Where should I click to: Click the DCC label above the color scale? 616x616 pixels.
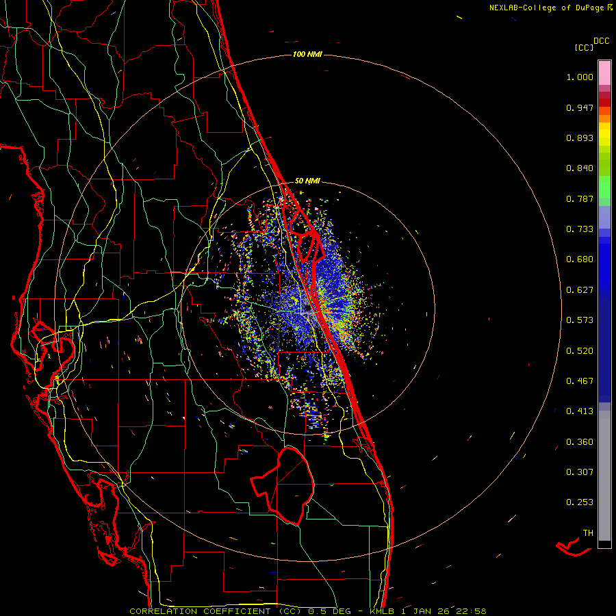coord(602,41)
